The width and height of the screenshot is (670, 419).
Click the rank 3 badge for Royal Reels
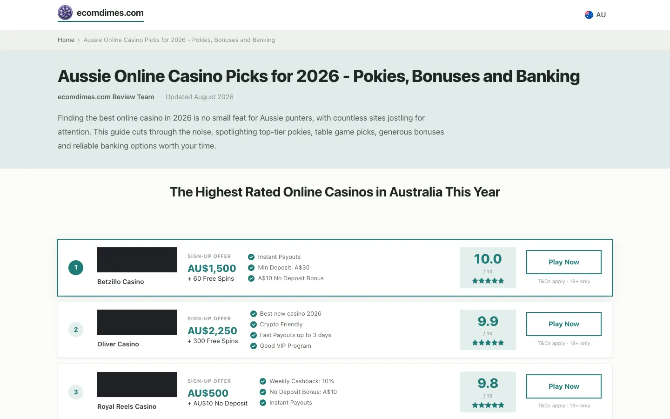point(76,392)
